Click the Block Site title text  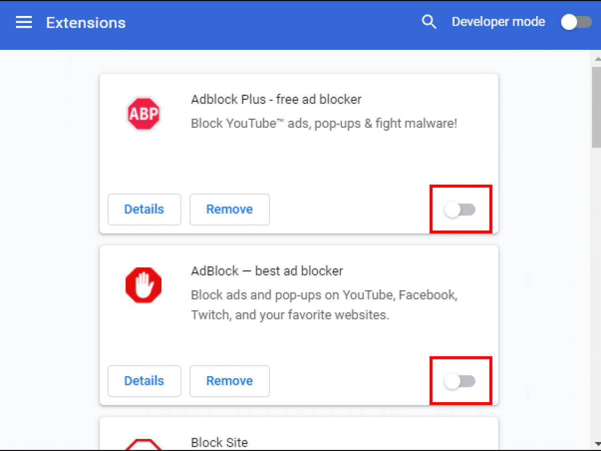(x=219, y=442)
